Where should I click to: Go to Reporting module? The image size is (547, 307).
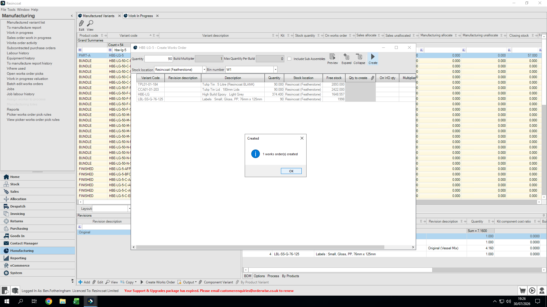(x=38, y=258)
